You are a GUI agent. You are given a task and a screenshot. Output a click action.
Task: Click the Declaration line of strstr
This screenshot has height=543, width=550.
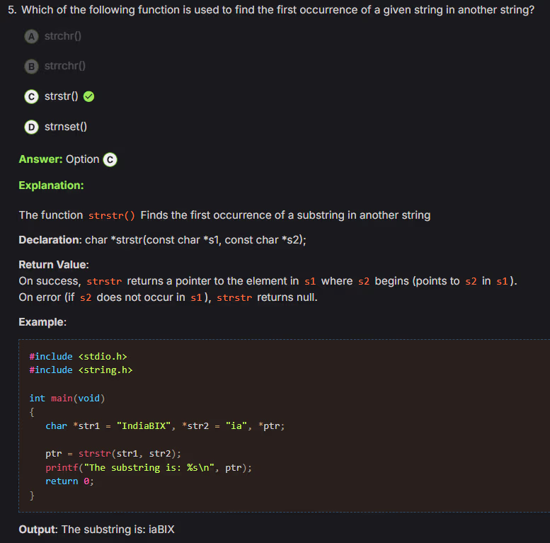tap(163, 240)
